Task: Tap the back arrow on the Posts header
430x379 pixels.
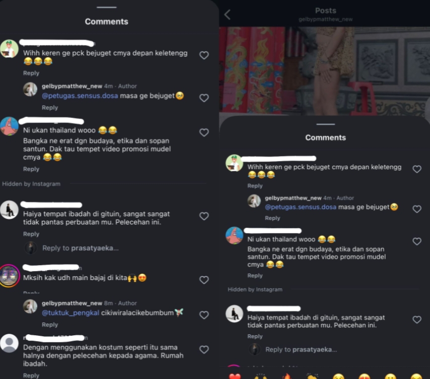Action: click(227, 14)
